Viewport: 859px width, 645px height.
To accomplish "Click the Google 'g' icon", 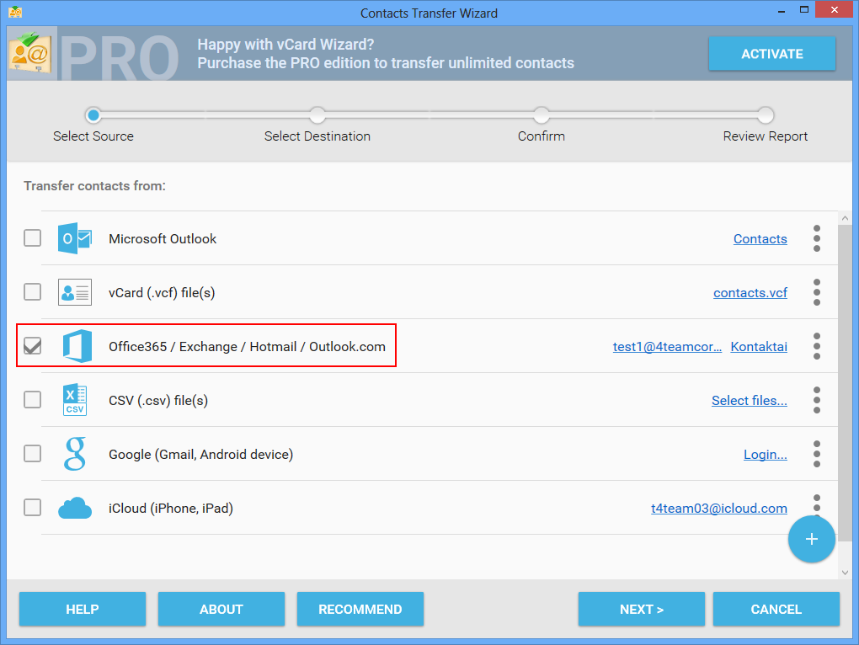I will [x=75, y=453].
